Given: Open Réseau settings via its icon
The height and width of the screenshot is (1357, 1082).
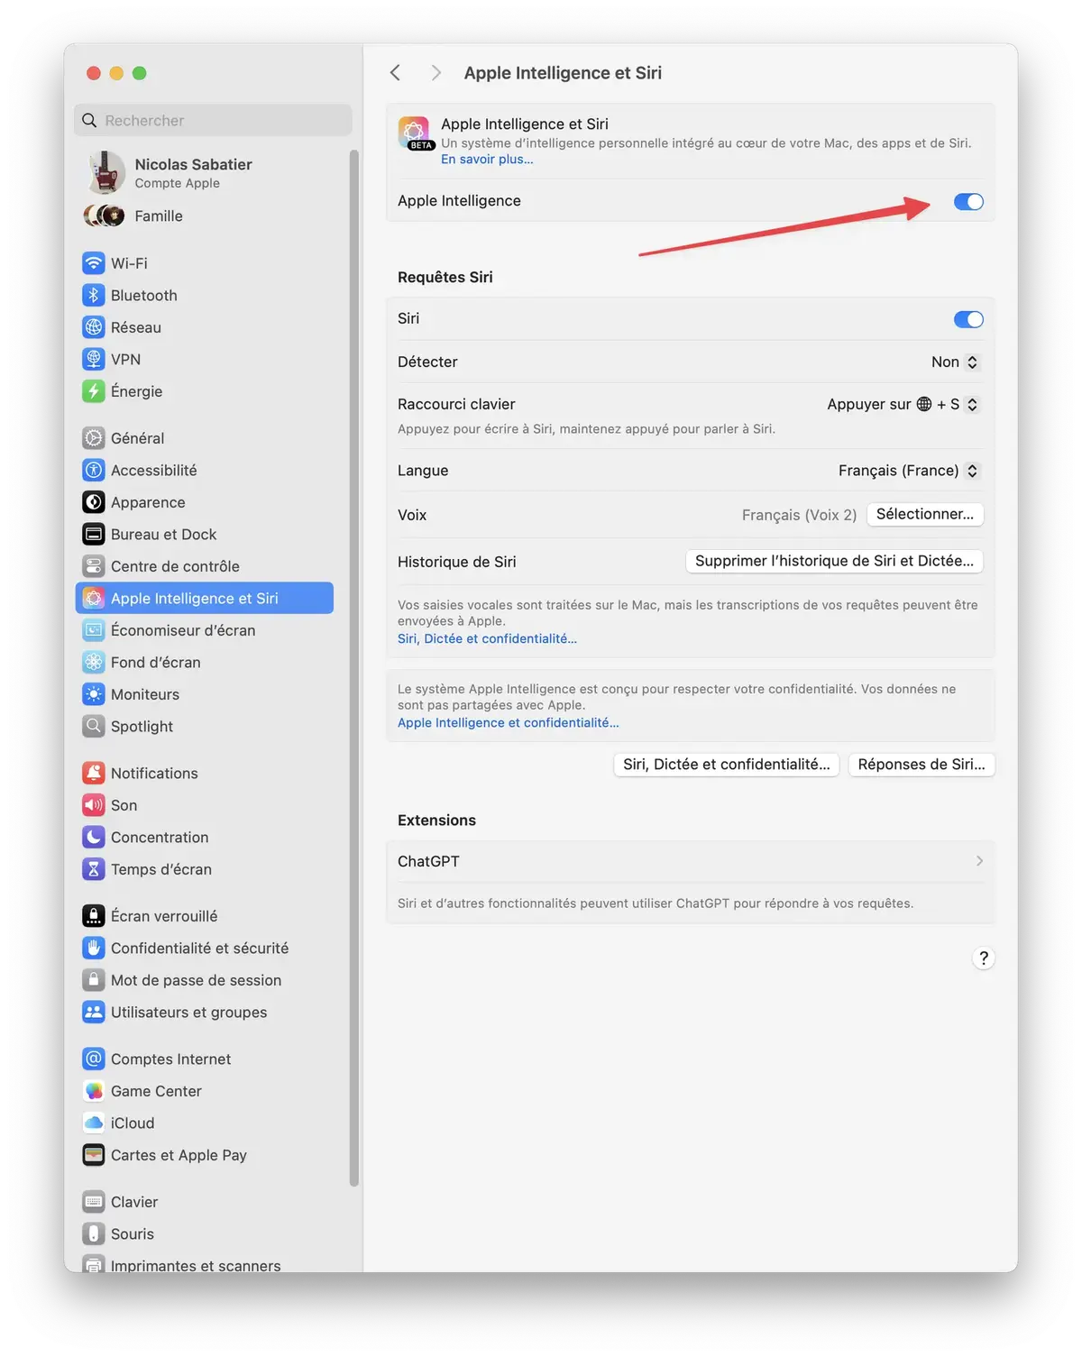Looking at the screenshot, I should point(95,326).
